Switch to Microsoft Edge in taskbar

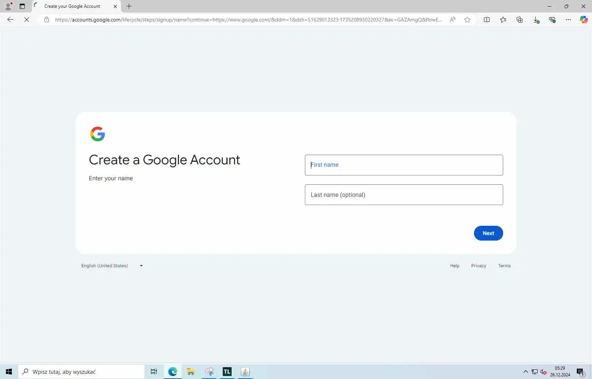click(173, 372)
